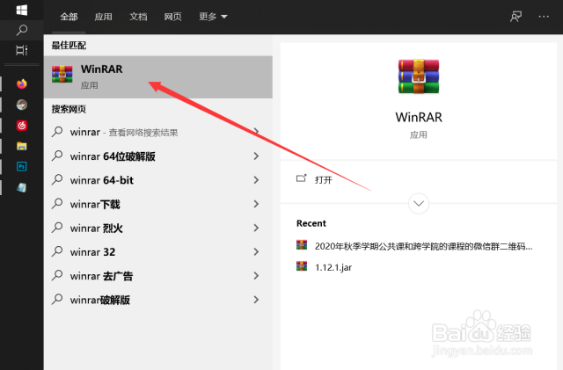Switch to the 全部 tab
This screenshot has height=370, width=563.
coord(69,17)
